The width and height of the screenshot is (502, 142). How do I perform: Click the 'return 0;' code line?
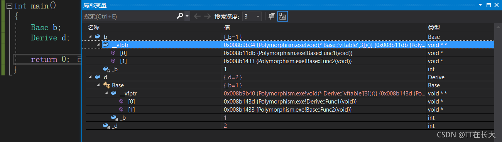[x=50, y=59]
